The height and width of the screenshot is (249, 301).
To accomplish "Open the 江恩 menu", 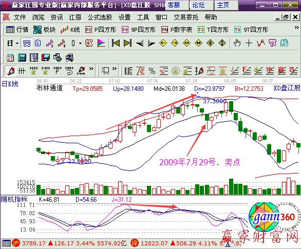I will pos(75,17).
